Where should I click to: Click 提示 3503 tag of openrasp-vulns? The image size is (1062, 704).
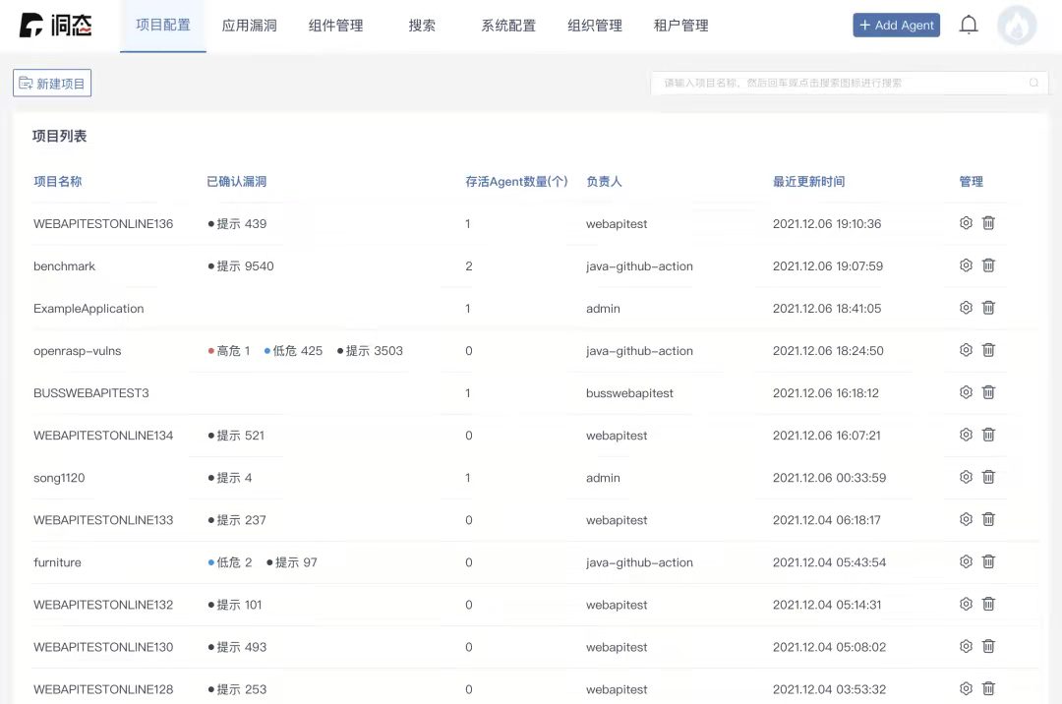[370, 351]
